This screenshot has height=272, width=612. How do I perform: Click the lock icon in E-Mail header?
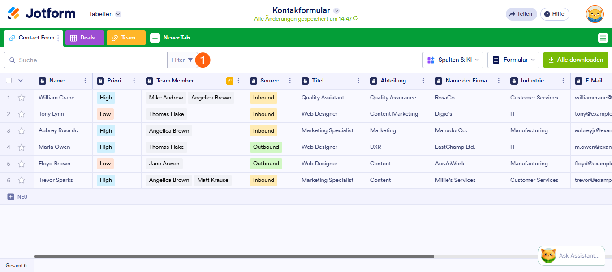[578, 81]
